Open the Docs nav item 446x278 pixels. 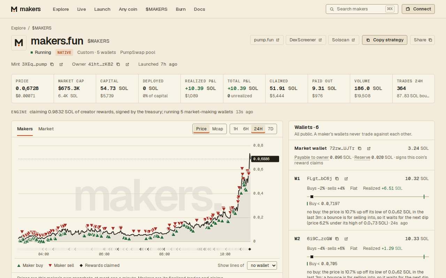point(200,9)
